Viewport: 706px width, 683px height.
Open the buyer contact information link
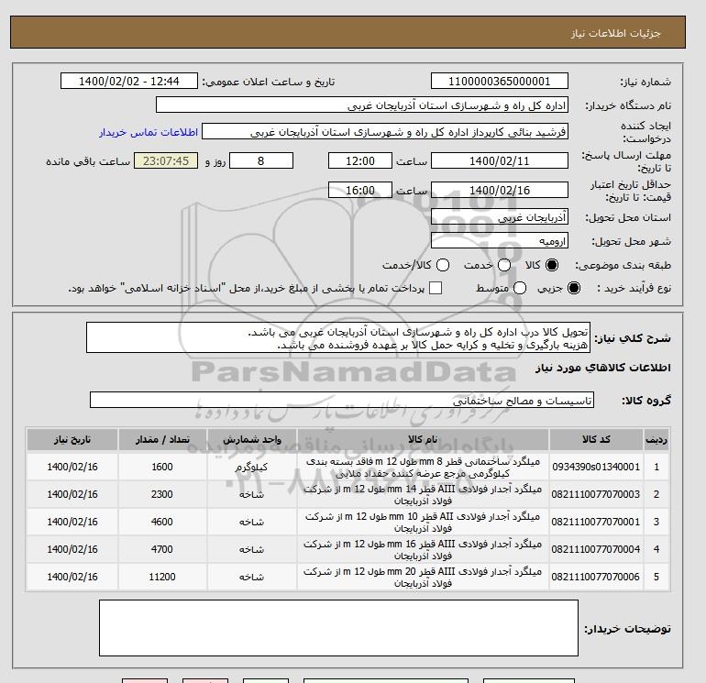coord(149,132)
